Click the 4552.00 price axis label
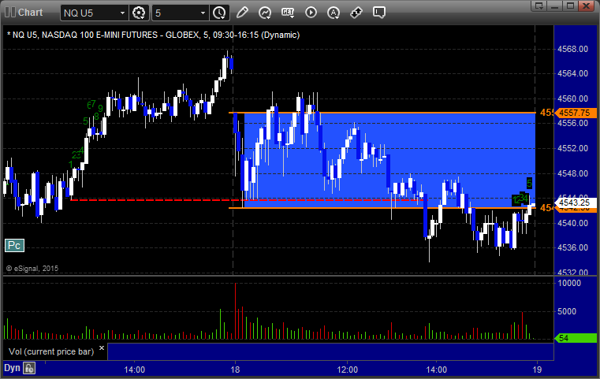600x379 pixels. pos(573,148)
